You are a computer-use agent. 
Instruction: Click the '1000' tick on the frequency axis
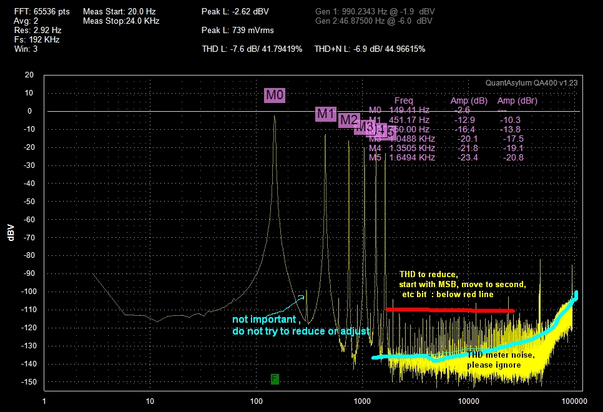(x=362, y=401)
